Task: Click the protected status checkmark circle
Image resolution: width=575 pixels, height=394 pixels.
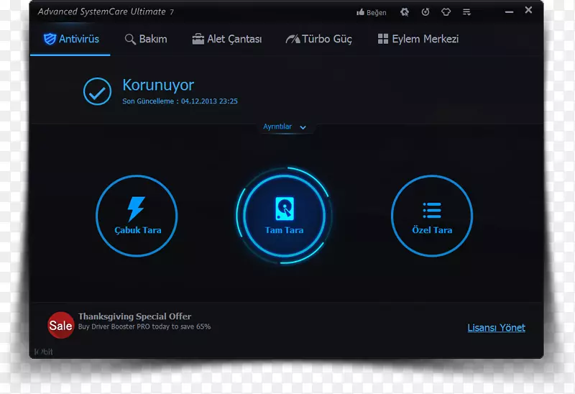Action: [96, 92]
